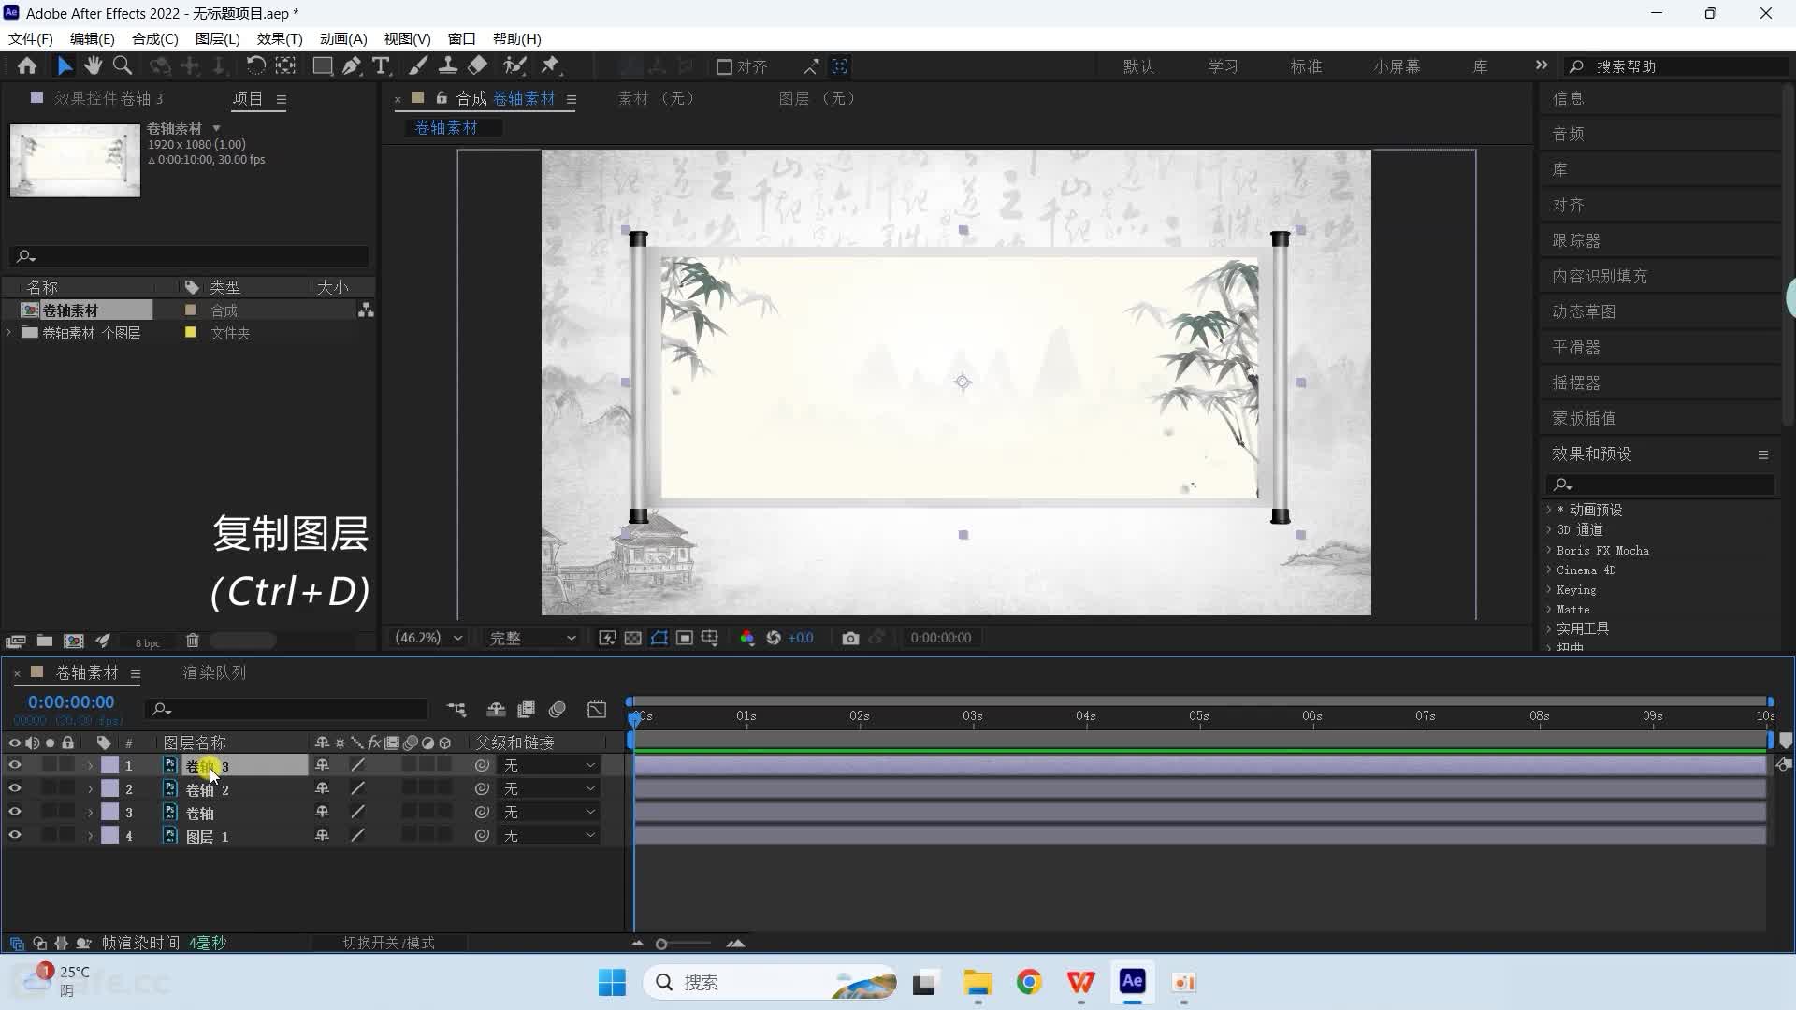Open the 效果(T) menu
This screenshot has width=1796, height=1010.
tap(280, 38)
